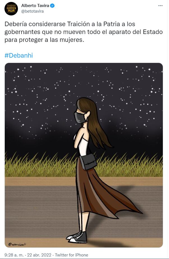Open the Dinastías del Poder profile avatar
Viewport: 169px width, 259px height.
(x=11, y=9)
